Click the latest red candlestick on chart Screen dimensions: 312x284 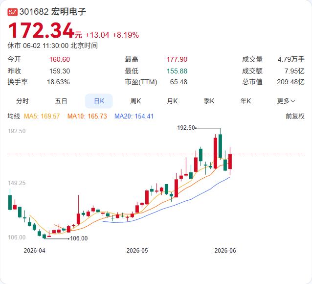point(230,161)
